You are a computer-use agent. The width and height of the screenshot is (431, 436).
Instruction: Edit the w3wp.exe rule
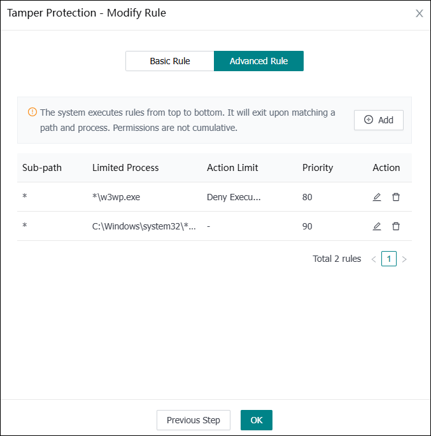[x=377, y=197]
